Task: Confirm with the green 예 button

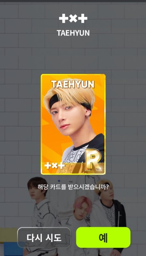Action: pyautogui.click(x=103, y=237)
